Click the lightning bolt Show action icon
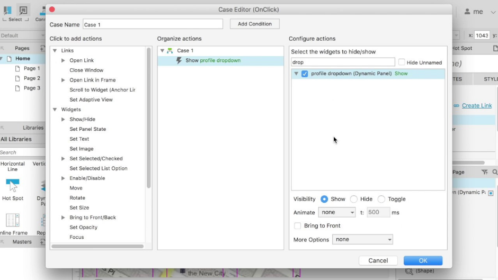Image resolution: width=498 pixels, height=280 pixels. (179, 61)
